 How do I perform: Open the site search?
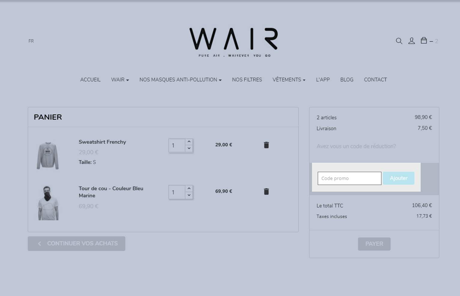[x=399, y=41]
